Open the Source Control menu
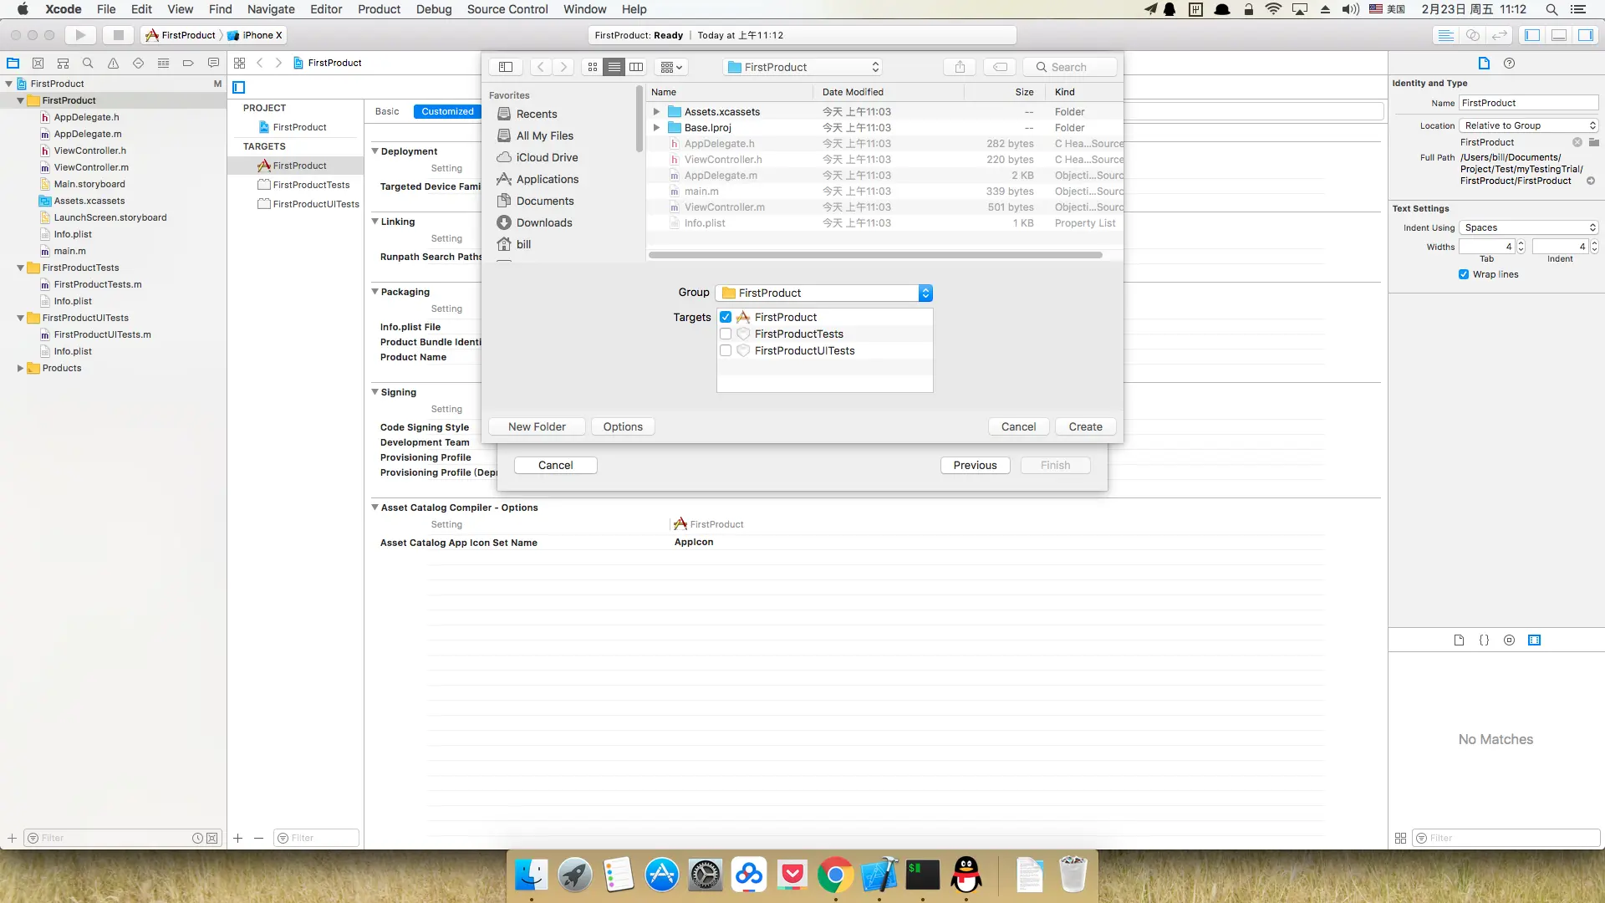Screen dimensions: 1605x903 pos(507,9)
